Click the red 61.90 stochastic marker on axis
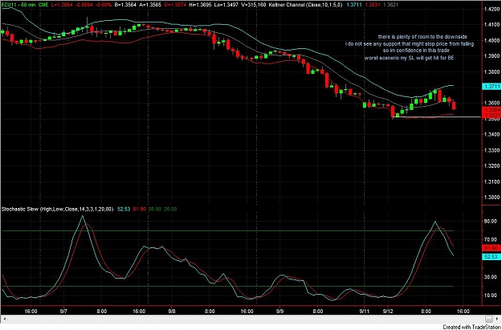The image size is (502, 330). 492,248
